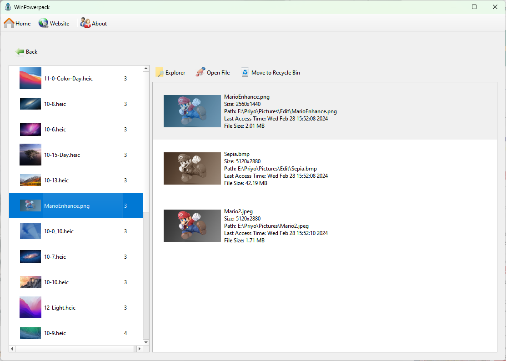Open the Website globe icon
Screen dimensions: 506x361
pos(43,23)
